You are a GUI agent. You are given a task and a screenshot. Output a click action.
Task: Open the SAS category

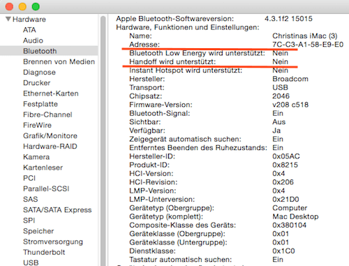31,199
